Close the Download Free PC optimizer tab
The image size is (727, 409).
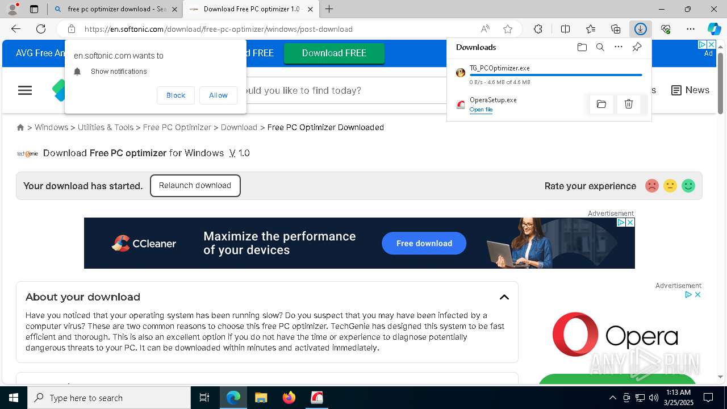310,9
